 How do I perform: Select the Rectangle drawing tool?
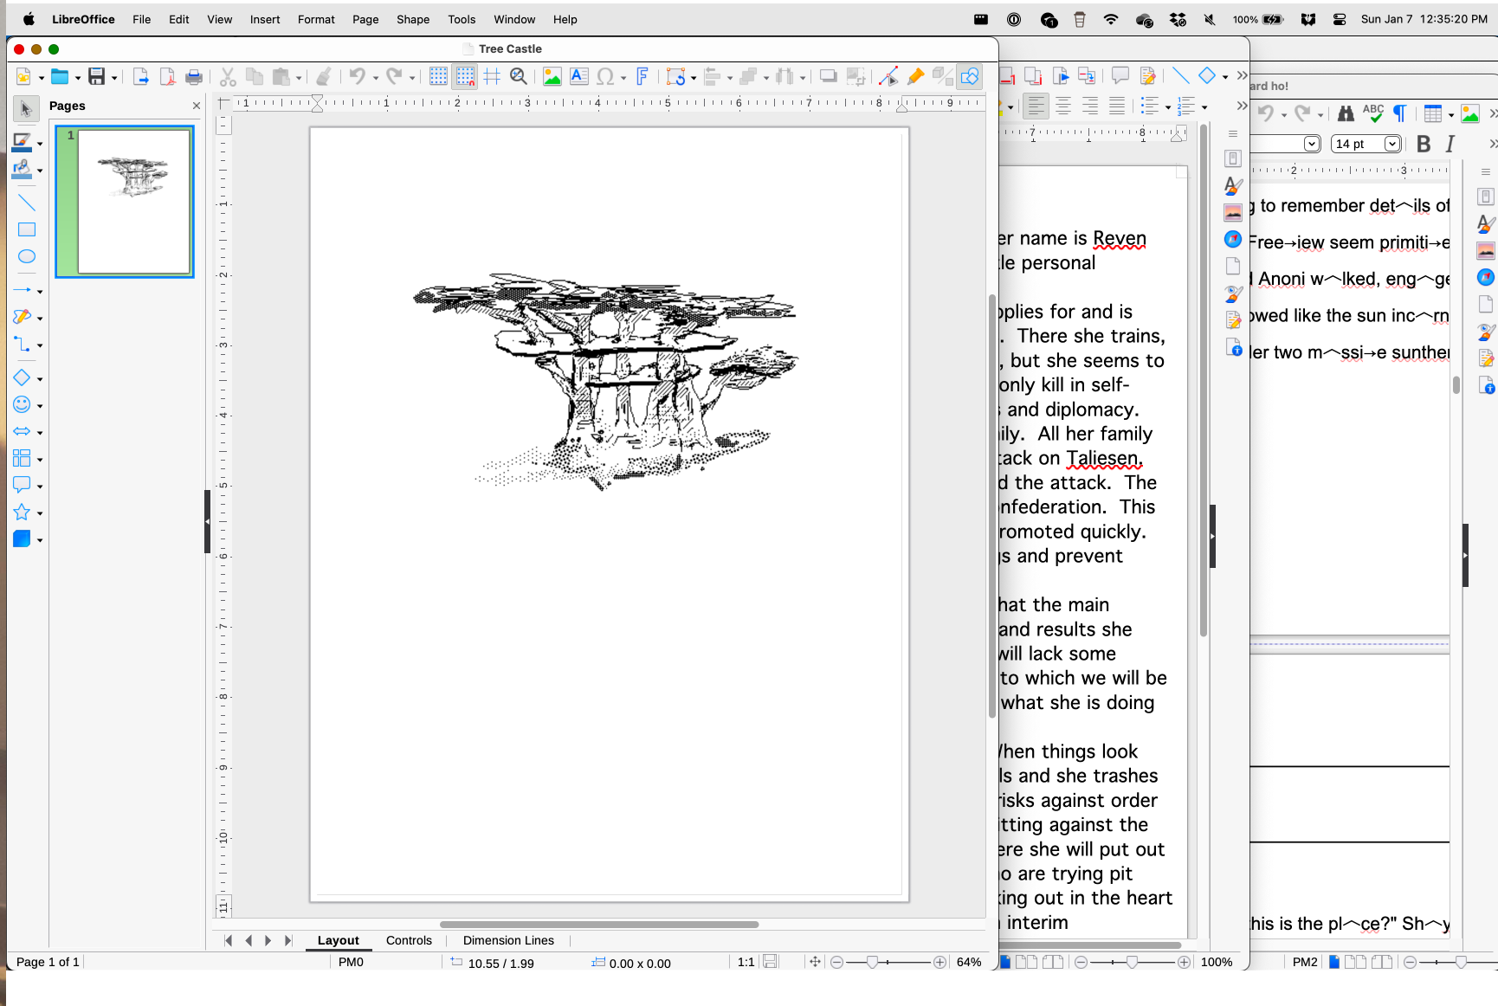27,229
